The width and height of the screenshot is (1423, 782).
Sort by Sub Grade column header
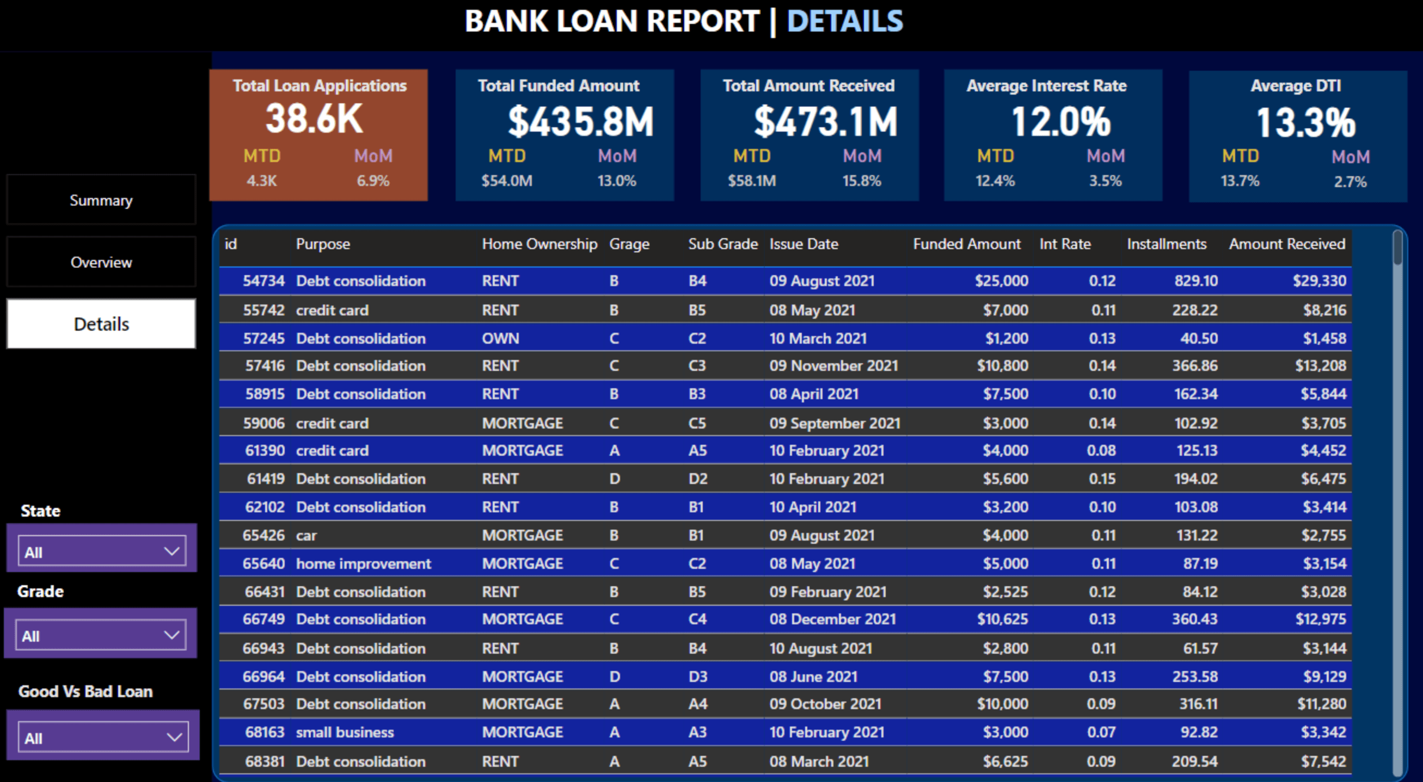tap(722, 244)
